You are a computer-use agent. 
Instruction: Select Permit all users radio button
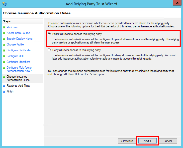point(49,34)
